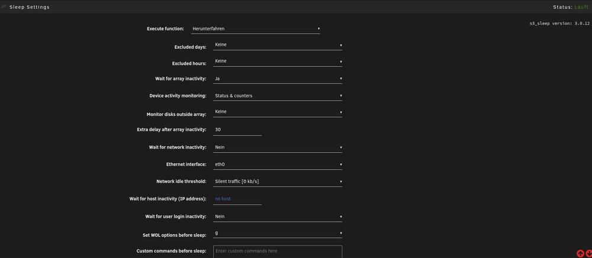Expand Set WOL options before sleep dropdown
The width and height of the screenshot is (592, 258).
[278, 234]
